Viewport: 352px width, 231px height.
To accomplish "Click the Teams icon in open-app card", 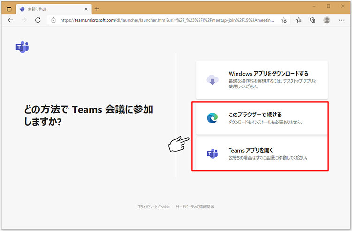I will pyautogui.click(x=212, y=154).
